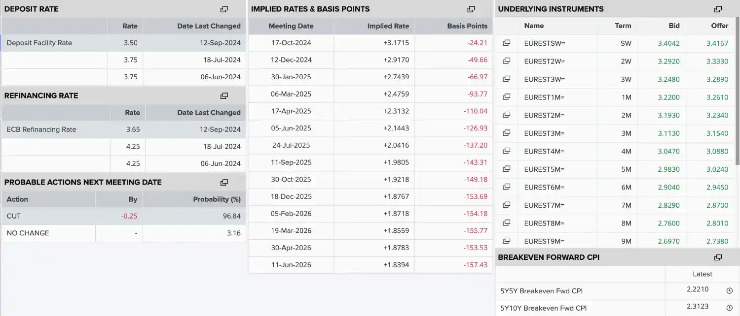Pop out Implied Rates & Basis Points panel

(x=471, y=9)
